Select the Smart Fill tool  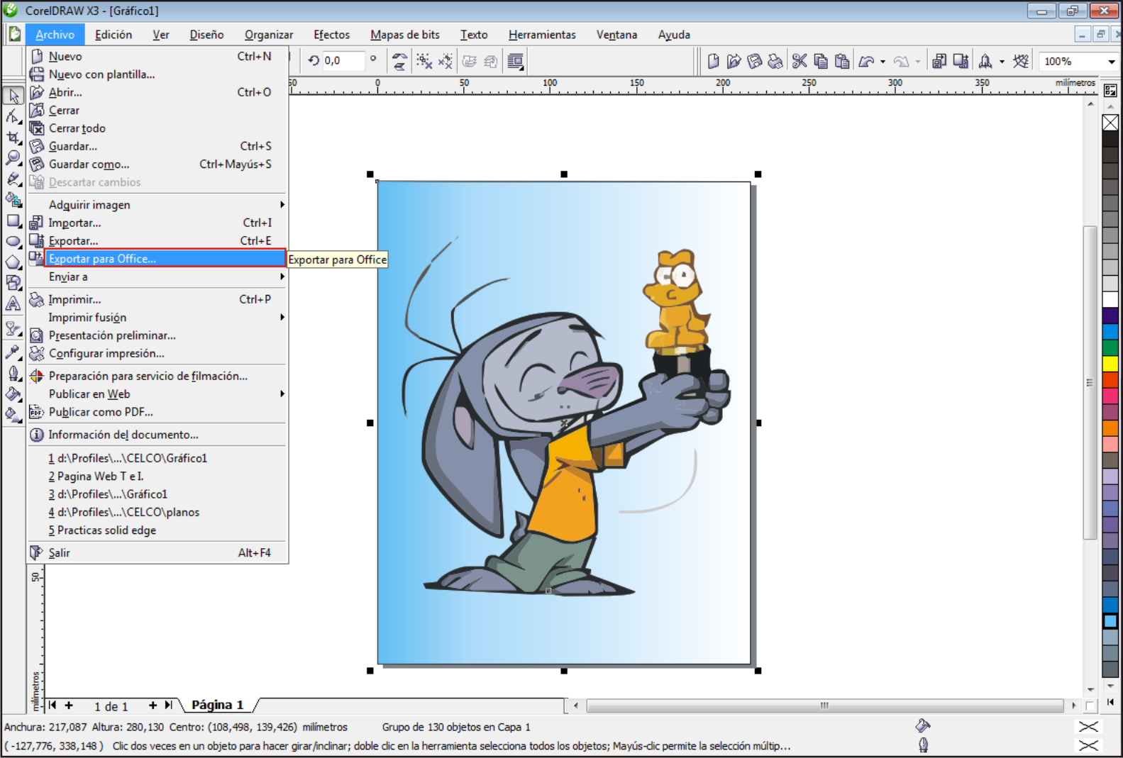13,199
